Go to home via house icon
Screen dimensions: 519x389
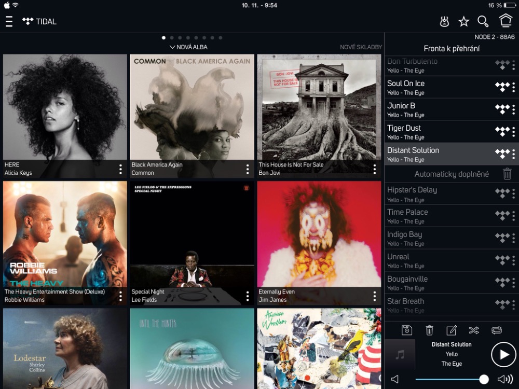point(506,21)
